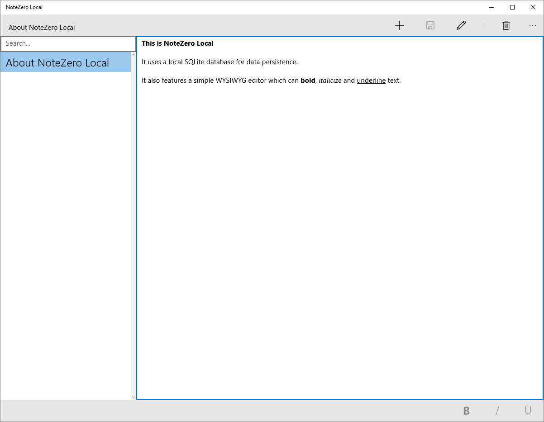Click the note list scroll down arrow

pos(134,397)
